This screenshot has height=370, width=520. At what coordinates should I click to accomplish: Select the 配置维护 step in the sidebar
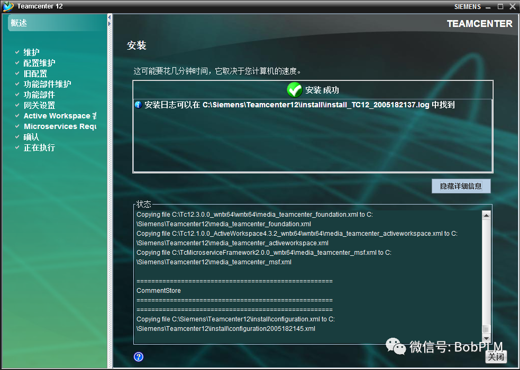pos(40,63)
